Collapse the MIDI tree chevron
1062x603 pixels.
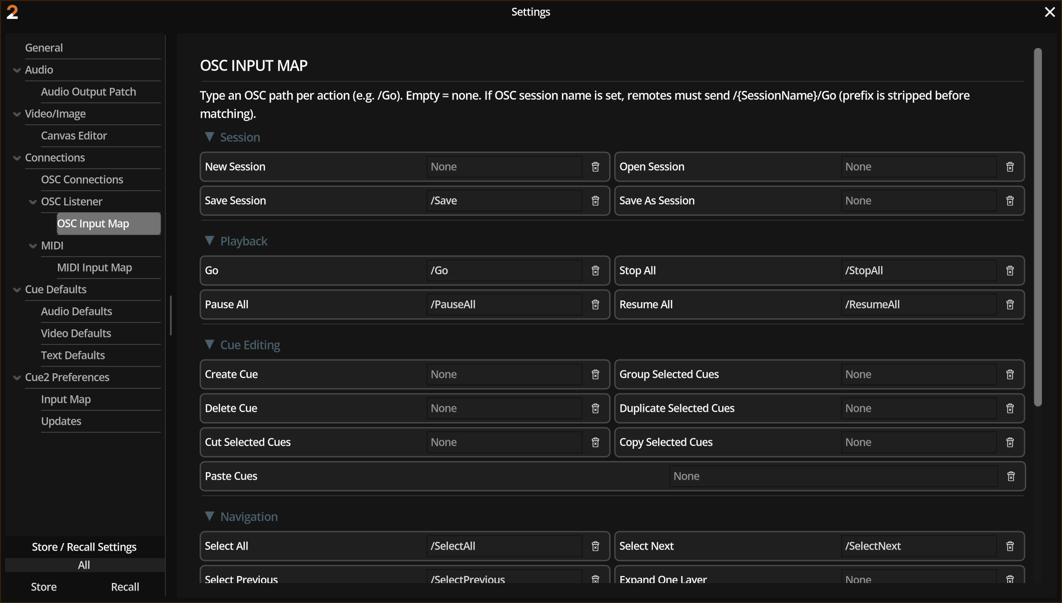click(x=33, y=246)
